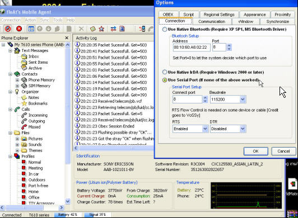Image resolution: width=298 pixels, height=218 pixels.
Task: Click the Bluetooth Port spinner arrows
Action: pyautogui.click(x=229, y=48)
